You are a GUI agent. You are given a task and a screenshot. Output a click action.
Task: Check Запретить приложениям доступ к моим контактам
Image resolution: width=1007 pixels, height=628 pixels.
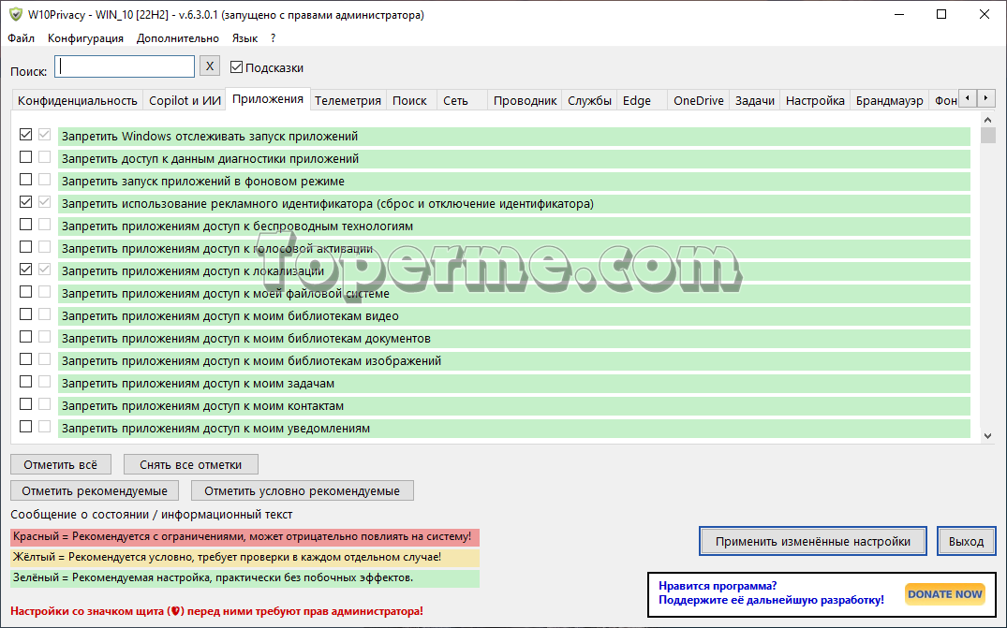[25, 404]
